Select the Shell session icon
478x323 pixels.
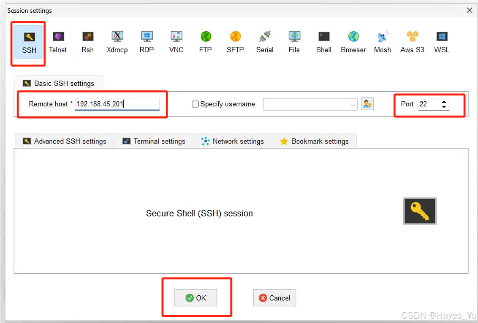pyautogui.click(x=324, y=42)
